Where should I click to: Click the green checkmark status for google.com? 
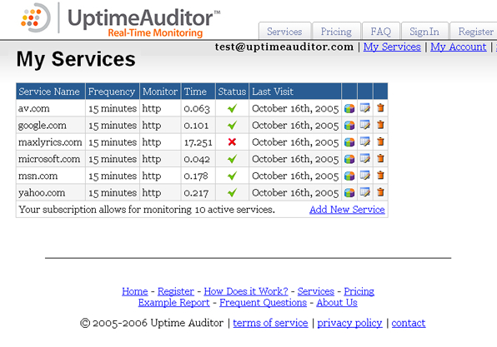[233, 126]
